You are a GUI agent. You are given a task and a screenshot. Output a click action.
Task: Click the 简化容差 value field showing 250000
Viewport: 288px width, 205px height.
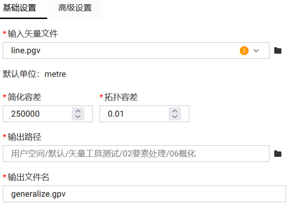coord(37,114)
